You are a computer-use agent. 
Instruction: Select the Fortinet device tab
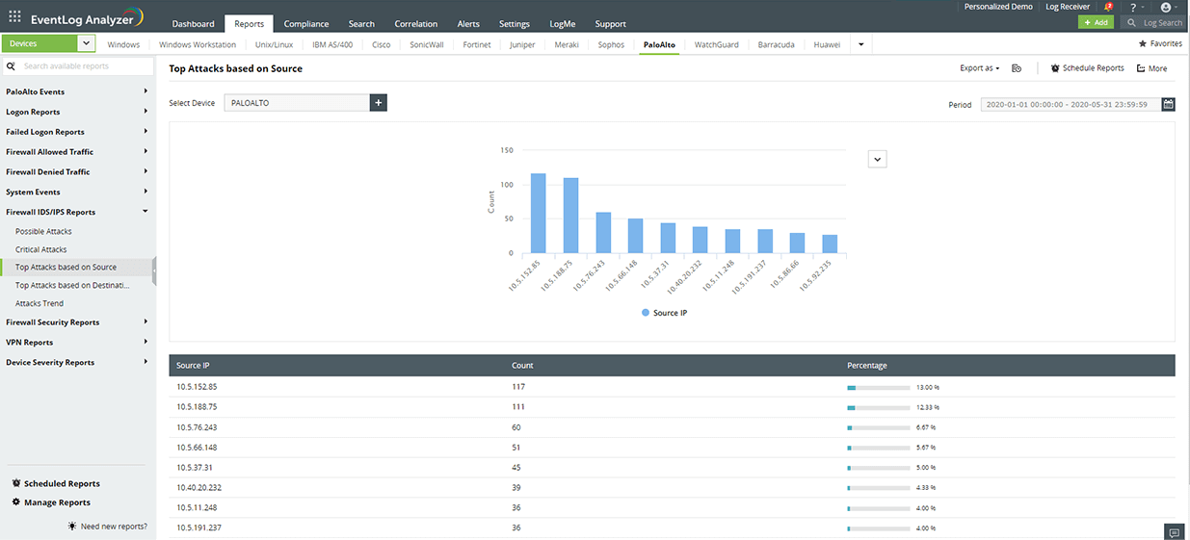(477, 44)
